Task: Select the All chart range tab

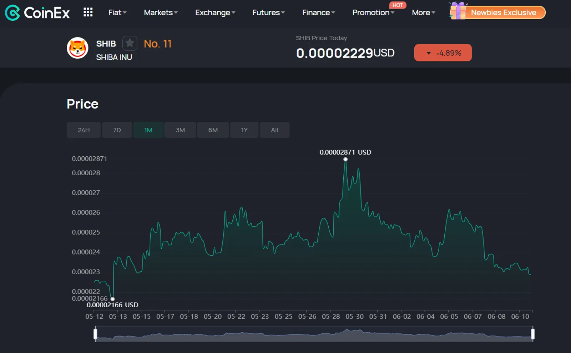Action: pyautogui.click(x=274, y=130)
